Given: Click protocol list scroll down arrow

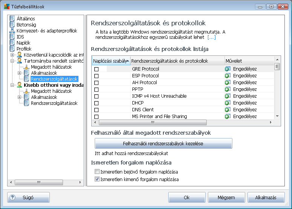Looking at the screenshot, I should coord(277,116).
